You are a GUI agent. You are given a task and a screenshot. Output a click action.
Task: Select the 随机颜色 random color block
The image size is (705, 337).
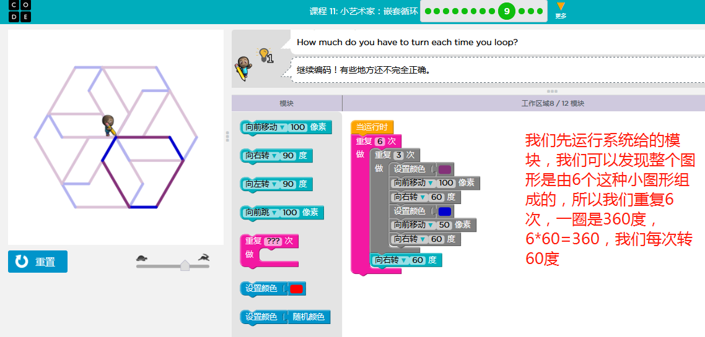(x=309, y=317)
